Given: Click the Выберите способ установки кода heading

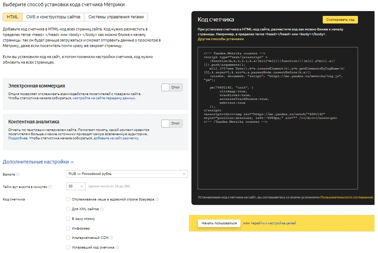Looking at the screenshot, I should pyautogui.click(x=64, y=4).
